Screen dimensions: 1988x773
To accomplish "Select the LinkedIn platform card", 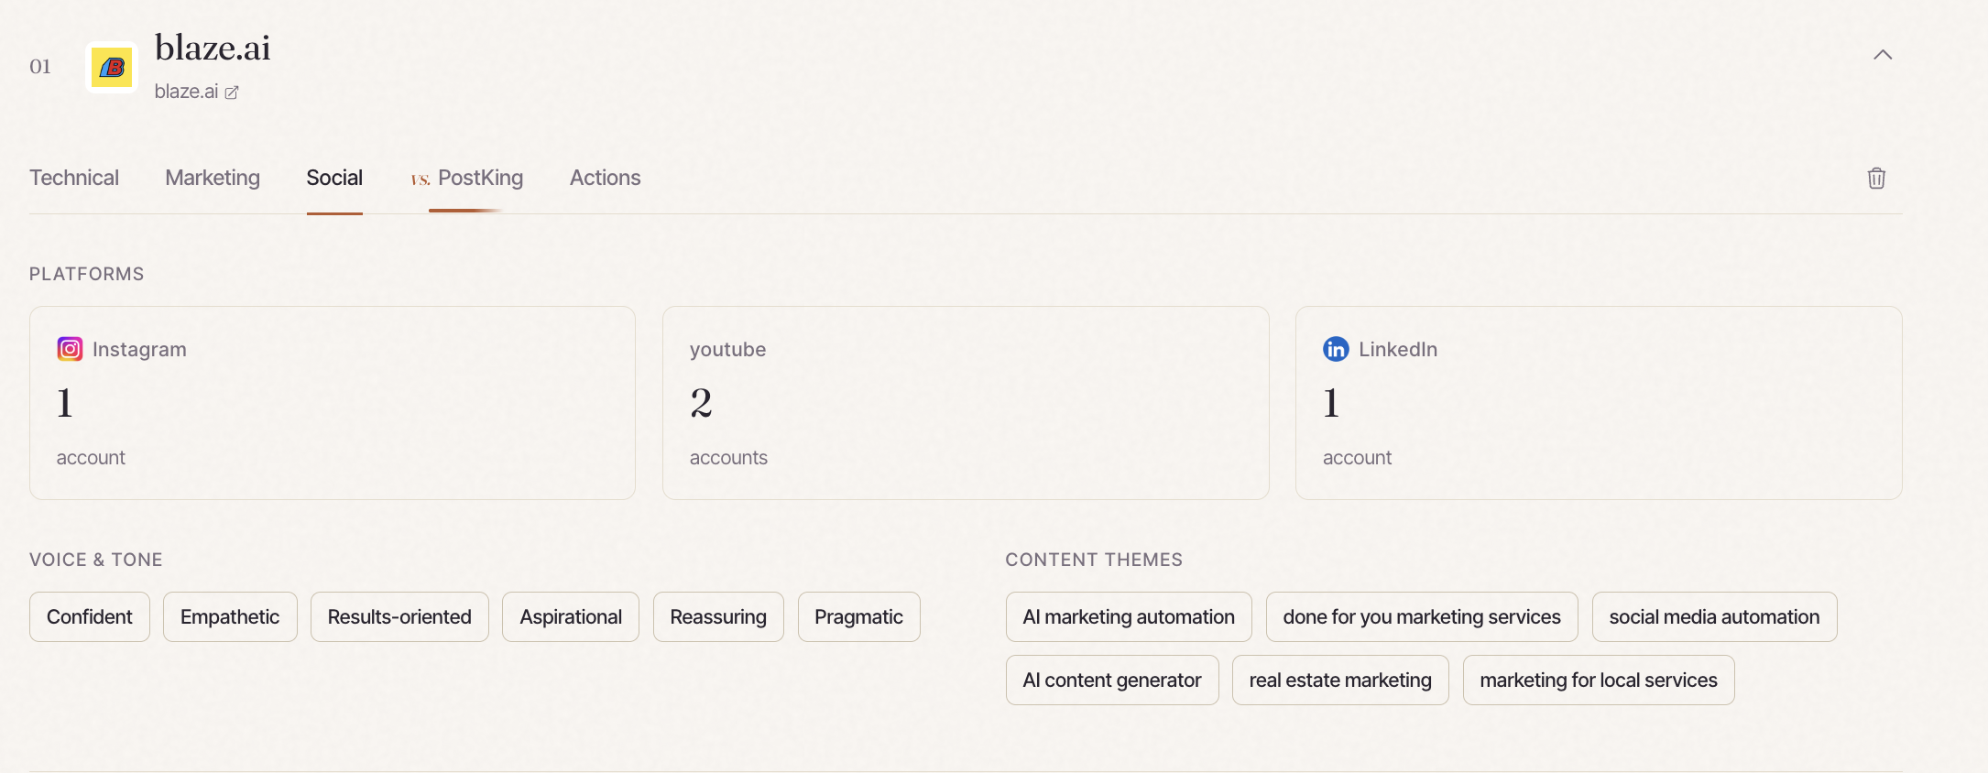I will pos(1599,403).
